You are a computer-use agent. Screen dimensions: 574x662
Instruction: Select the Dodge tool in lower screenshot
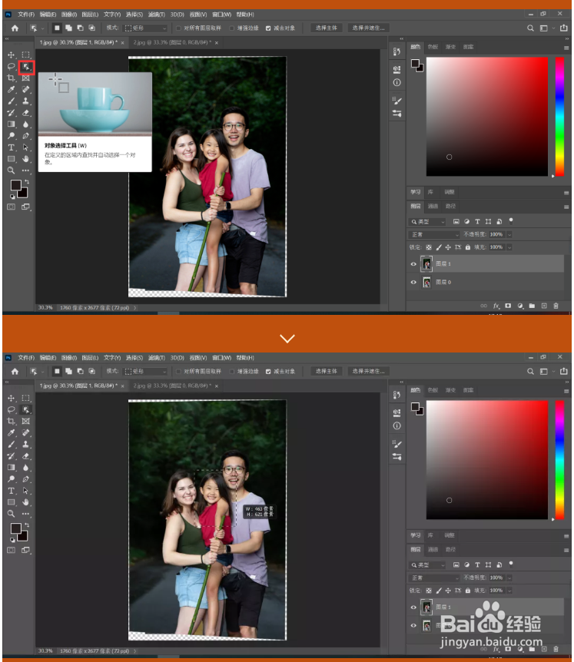pyautogui.click(x=11, y=479)
